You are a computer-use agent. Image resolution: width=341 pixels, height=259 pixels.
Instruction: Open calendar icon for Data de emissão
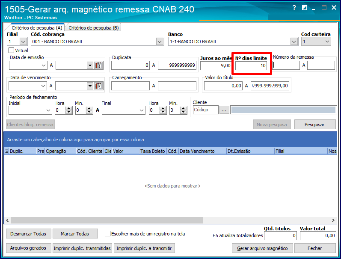(x=98, y=65)
